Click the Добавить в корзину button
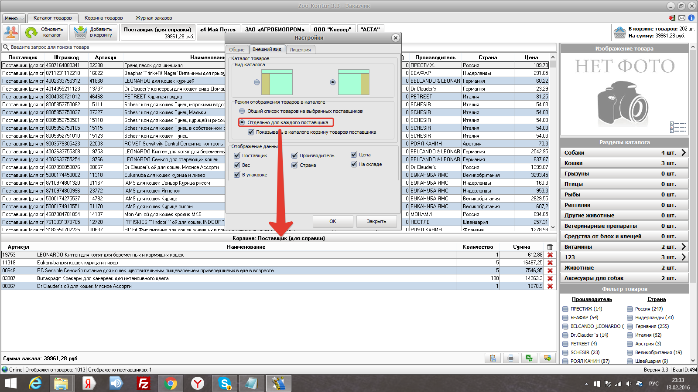The height and width of the screenshot is (392, 698). click(93, 32)
